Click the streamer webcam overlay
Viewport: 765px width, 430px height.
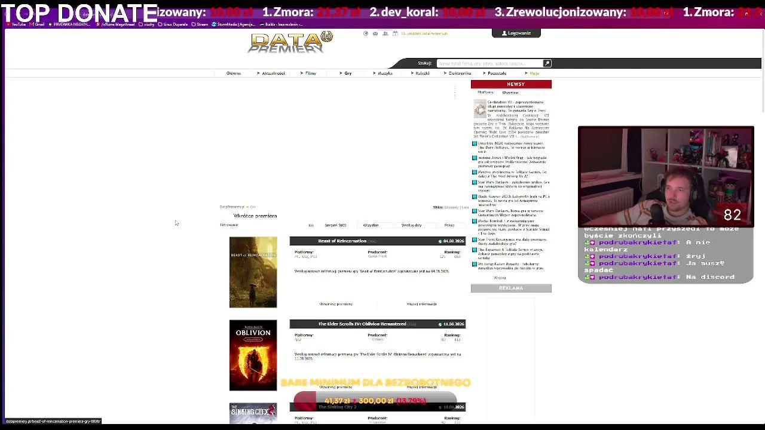pyautogui.click(x=666, y=176)
